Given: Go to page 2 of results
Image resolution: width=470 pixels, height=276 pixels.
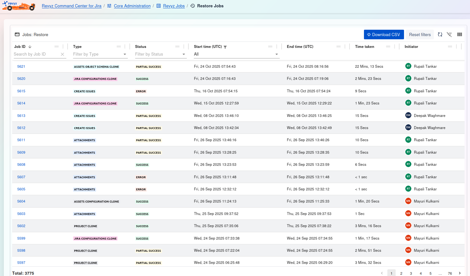Looking at the screenshot, I should 401,273.
